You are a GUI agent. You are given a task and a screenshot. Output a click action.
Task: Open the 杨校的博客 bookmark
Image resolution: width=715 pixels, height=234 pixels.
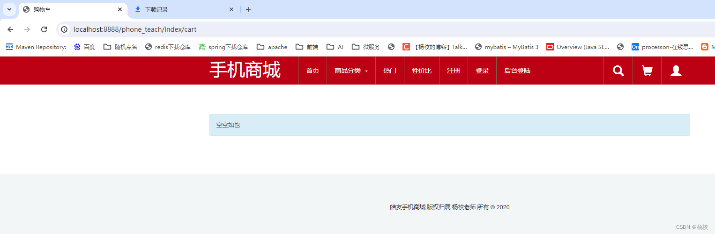click(435, 47)
